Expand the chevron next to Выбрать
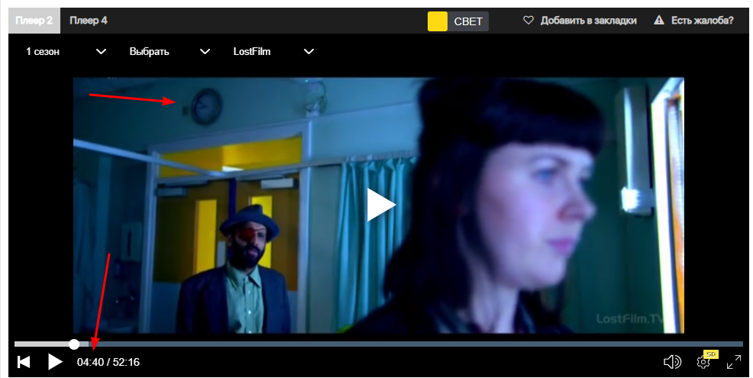Image resolution: width=753 pixels, height=378 pixels. point(205,51)
